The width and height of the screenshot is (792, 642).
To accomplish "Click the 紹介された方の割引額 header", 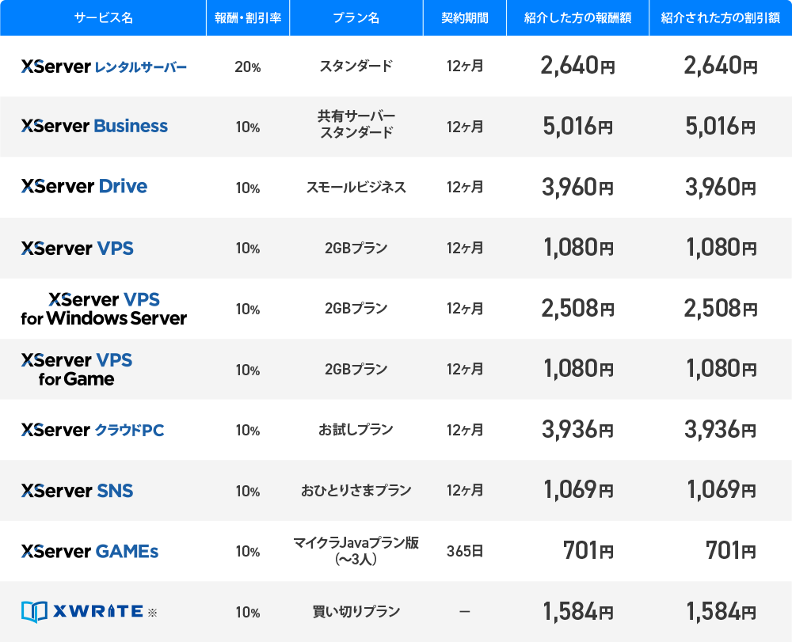I will (x=721, y=17).
